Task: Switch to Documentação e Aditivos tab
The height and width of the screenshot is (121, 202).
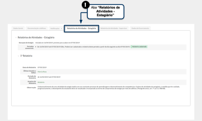Action: tap(37, 28)
